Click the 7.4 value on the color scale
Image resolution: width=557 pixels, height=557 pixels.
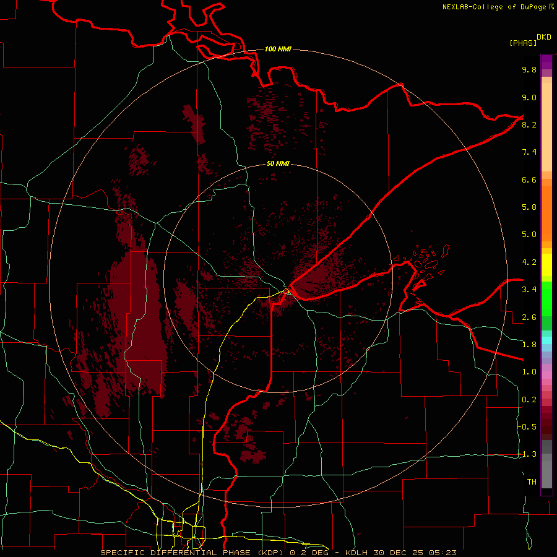[529, 152]
